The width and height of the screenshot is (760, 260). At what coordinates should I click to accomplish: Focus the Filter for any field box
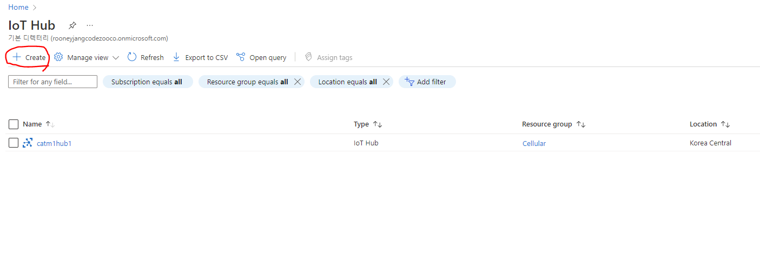[52, 82]
